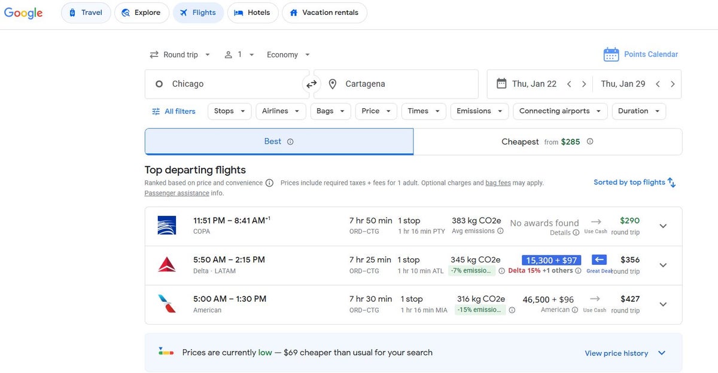Open the Points Calendar icon

[611, 54]
